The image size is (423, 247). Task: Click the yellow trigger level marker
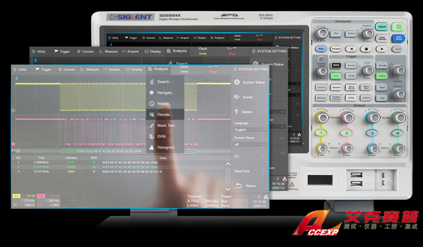[13, 110]
